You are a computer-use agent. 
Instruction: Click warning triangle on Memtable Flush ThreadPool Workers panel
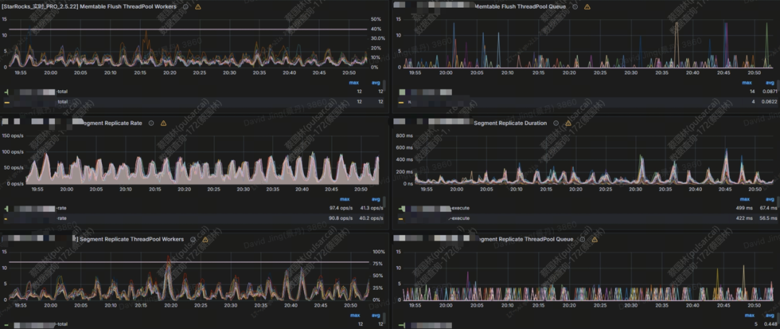click(198, 7)
